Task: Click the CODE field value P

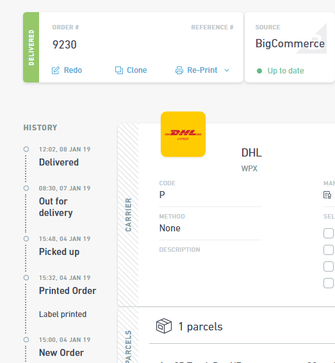Action: 162,195
